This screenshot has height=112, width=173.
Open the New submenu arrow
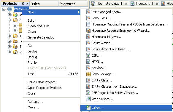pos(79,12)
